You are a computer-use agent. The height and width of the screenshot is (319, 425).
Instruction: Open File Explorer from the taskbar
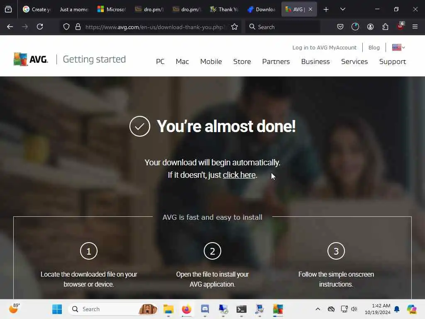pos(169,309)
